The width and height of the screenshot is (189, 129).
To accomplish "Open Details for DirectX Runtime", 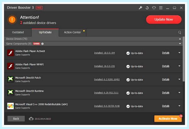I will coord(166,93).
